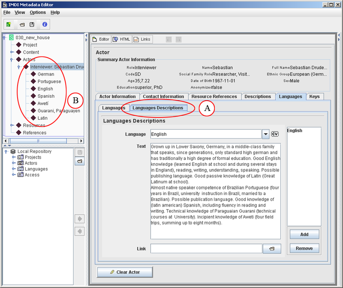The width and height of the screenshot is (343, 288).
Task: Click the save disk toolbar icon
Action: click(x=32, y=25)
